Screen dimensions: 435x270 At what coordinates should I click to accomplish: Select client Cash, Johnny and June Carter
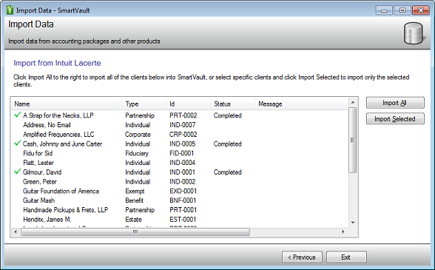(x=62, y=144)
